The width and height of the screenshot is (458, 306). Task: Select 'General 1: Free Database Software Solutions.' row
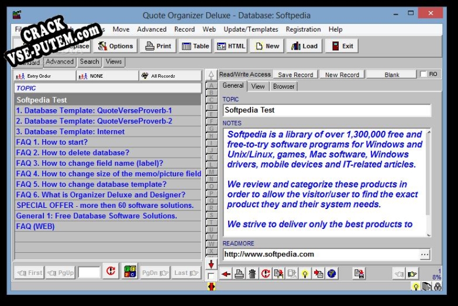coord(108,216)
